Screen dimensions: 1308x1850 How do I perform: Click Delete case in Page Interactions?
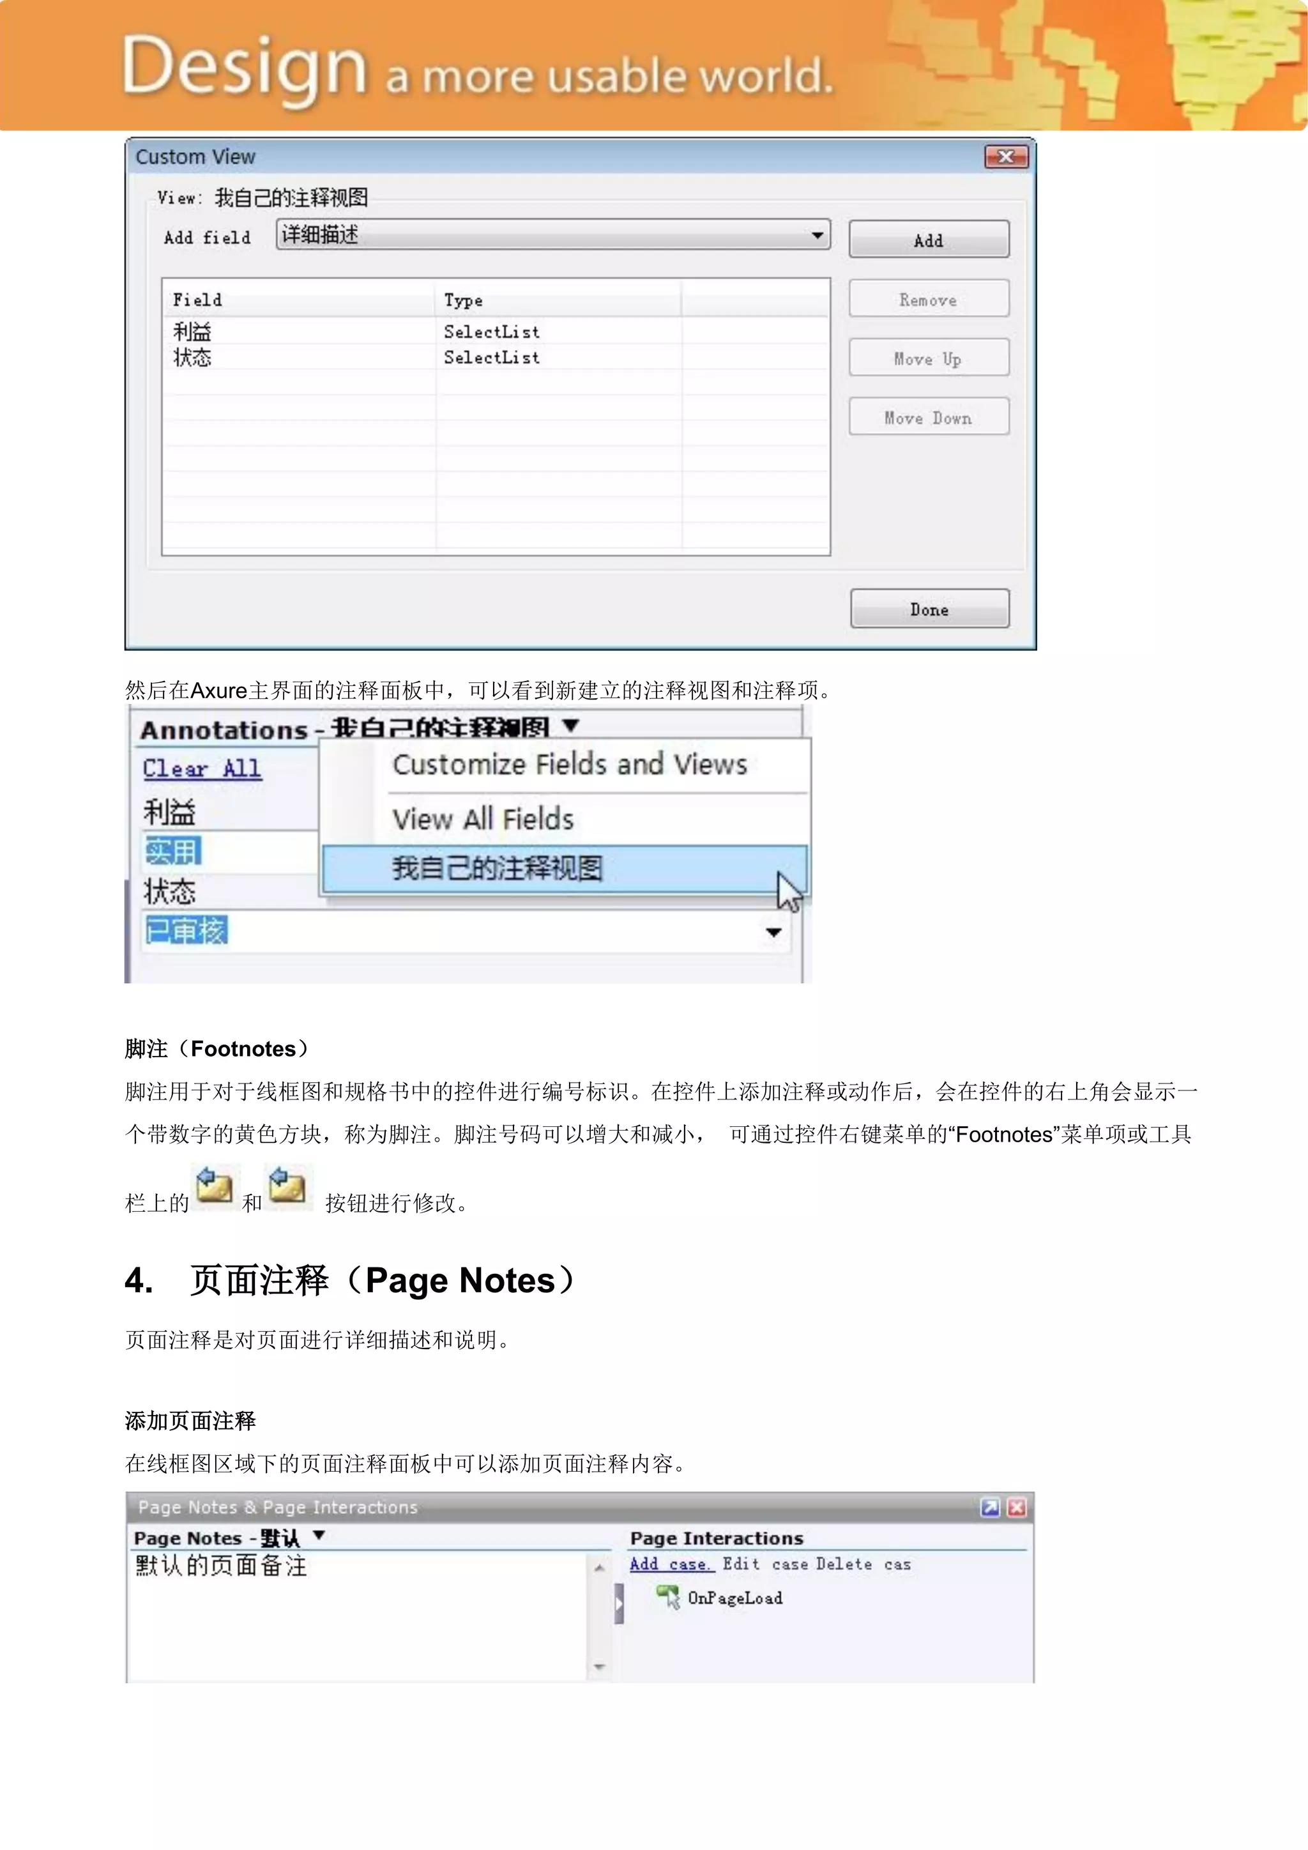(863, 1564)
